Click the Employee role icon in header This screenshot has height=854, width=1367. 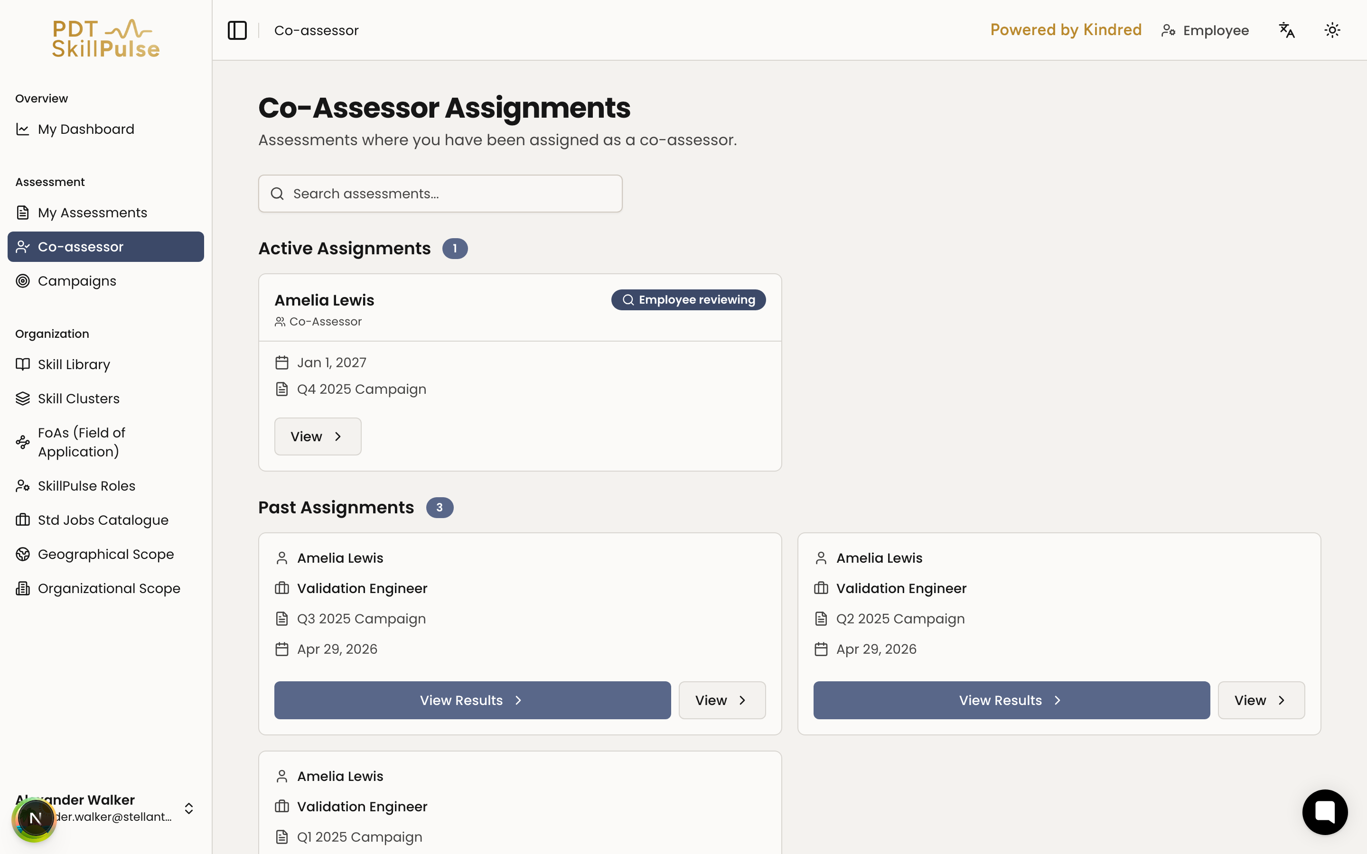[1168, 30]
